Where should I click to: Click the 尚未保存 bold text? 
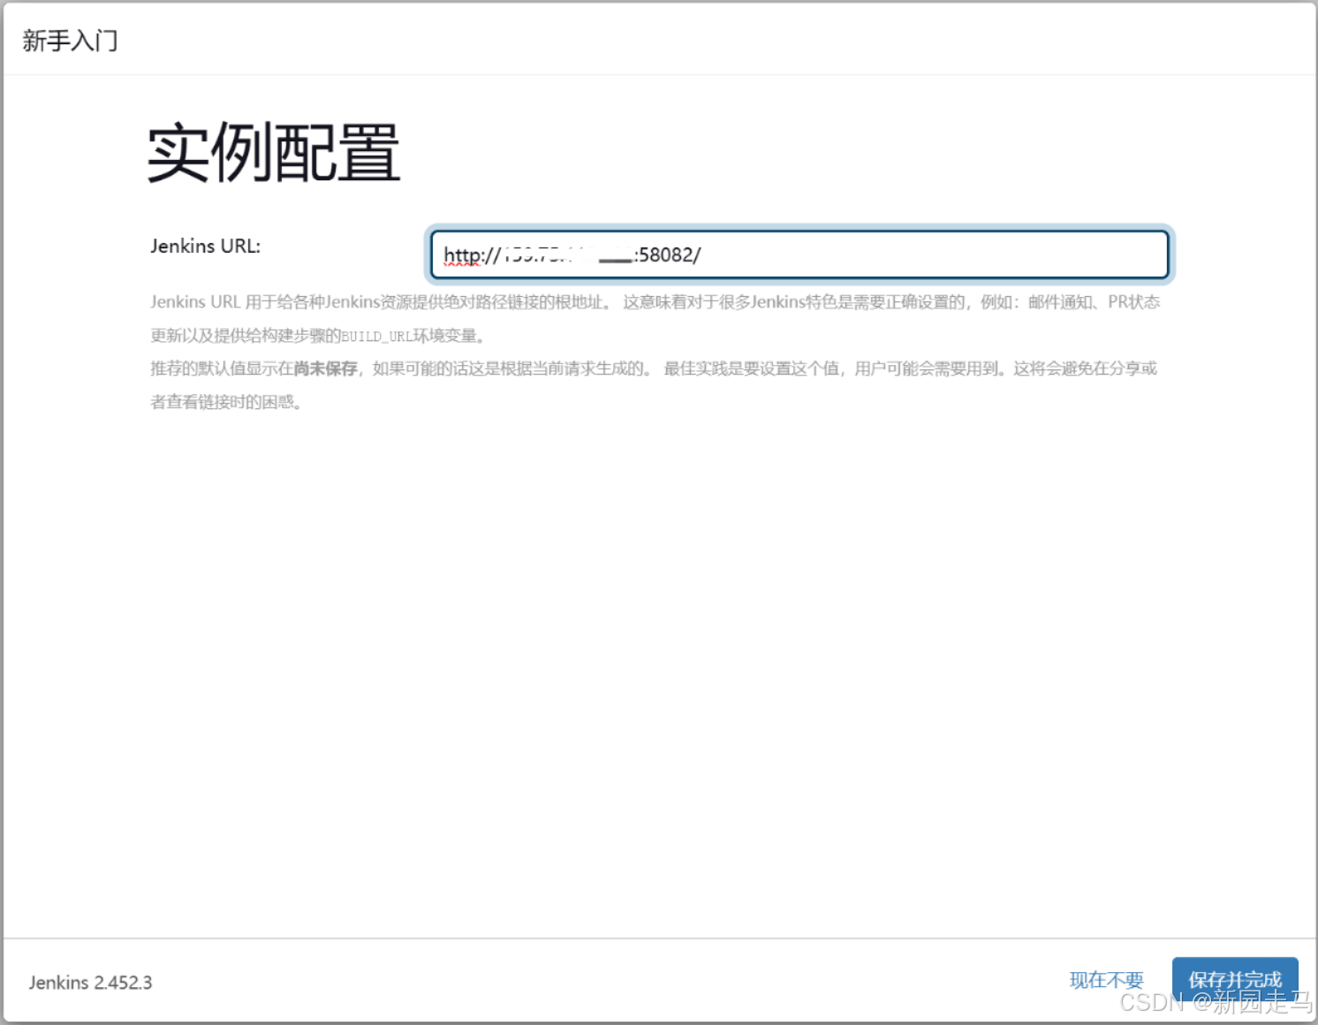[325, 368]
